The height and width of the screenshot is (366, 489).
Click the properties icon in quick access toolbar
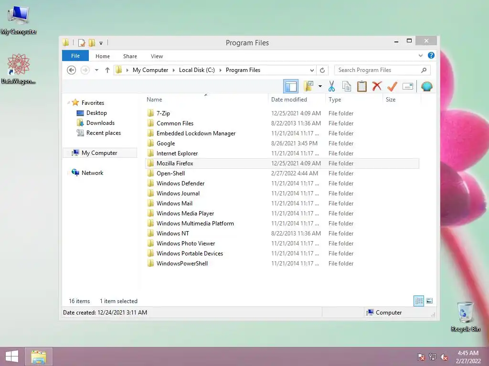click(x=82, y=42)
